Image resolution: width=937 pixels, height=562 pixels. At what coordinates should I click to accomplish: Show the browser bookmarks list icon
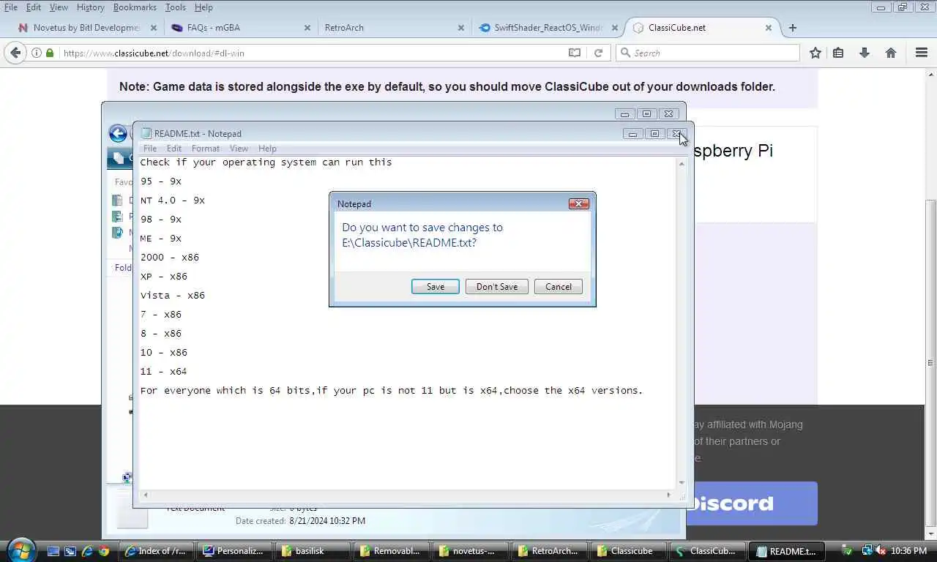point(839,53)
